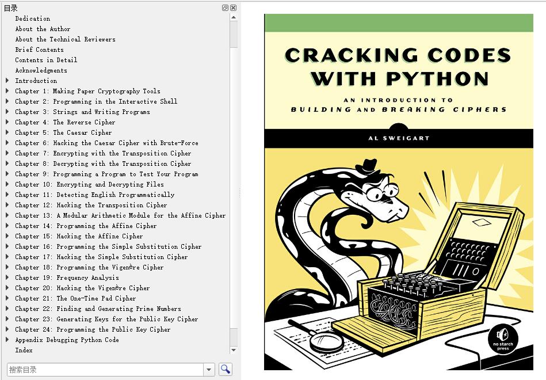Click the search contents input field
This screenshot has height=380, width=546.
(x=105, y=370)
